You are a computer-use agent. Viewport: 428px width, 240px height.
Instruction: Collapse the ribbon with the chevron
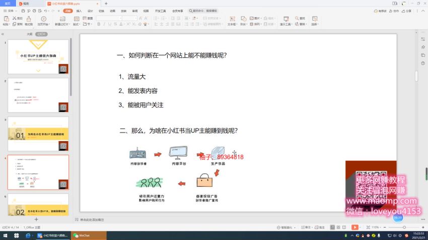[x=423, y=11]
